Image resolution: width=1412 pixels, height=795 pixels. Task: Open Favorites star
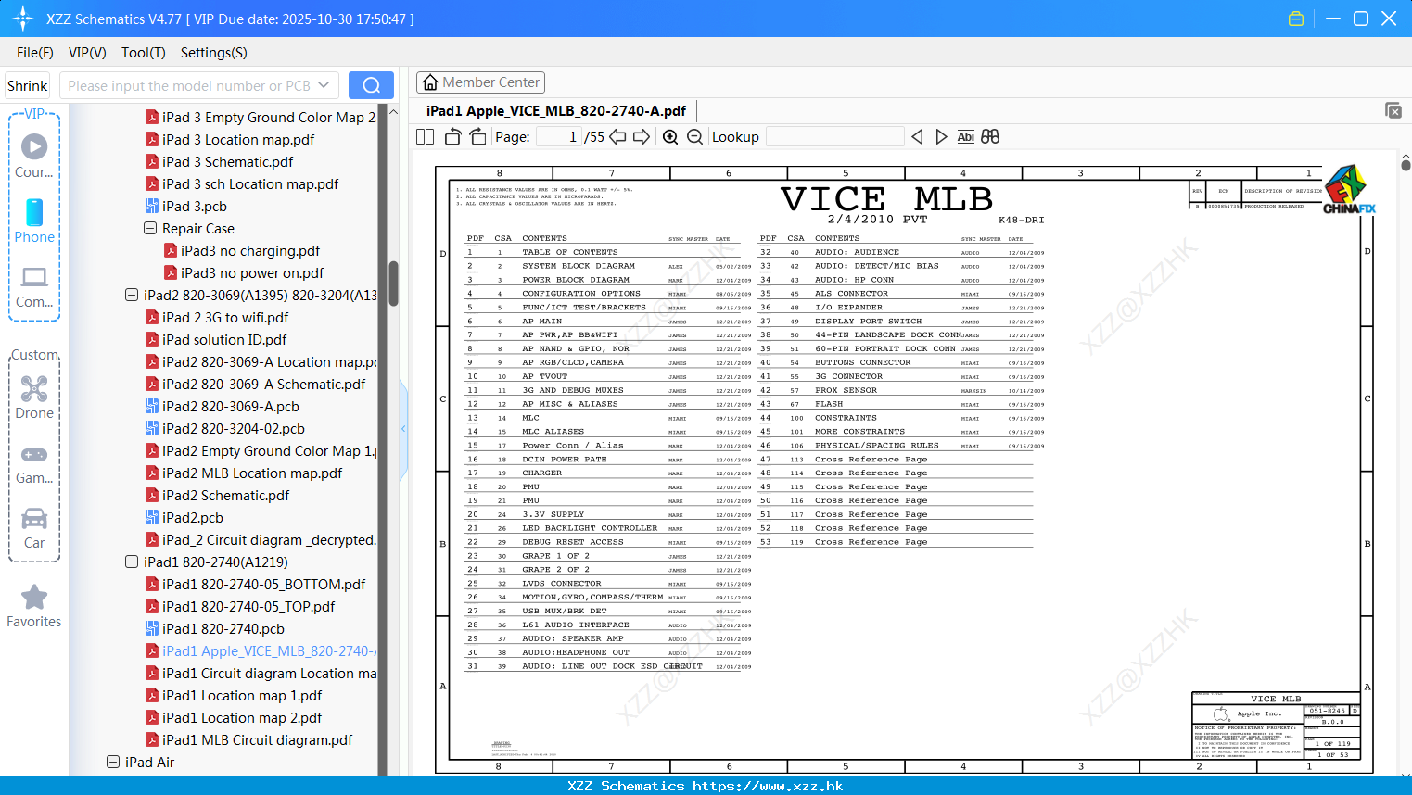(x=34, y=597)
